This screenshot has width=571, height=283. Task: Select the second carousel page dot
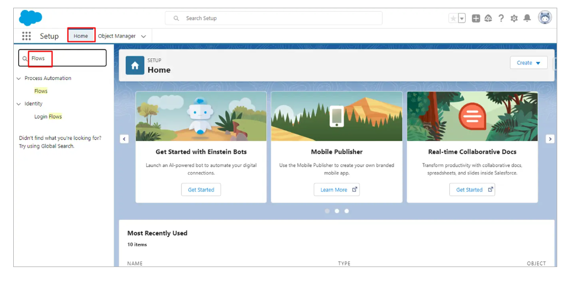click(337, 211)
